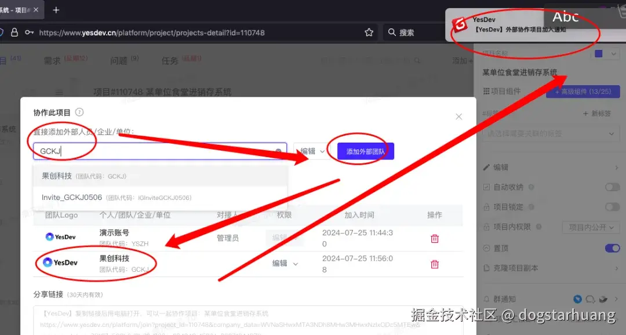Click the bookmark star in the address bar
The height and width of the screenshot is (335, 626).
[369, 32]
